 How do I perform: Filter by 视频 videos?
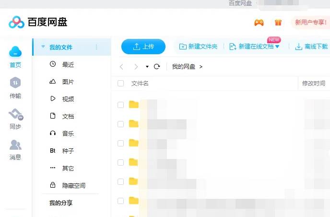(68, 99)
